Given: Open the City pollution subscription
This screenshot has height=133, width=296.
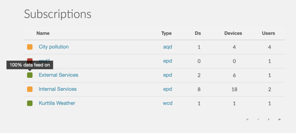Looking at the screenshot, I should click(x=53, y=47).
